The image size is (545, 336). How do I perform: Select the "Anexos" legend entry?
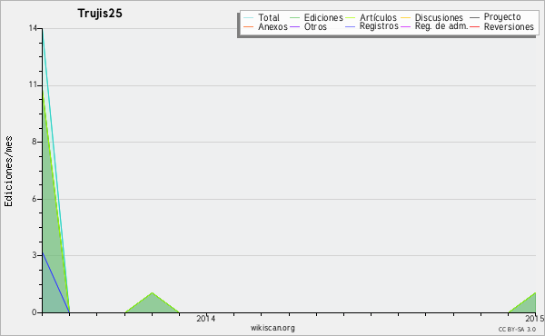[x=272, y=26]
